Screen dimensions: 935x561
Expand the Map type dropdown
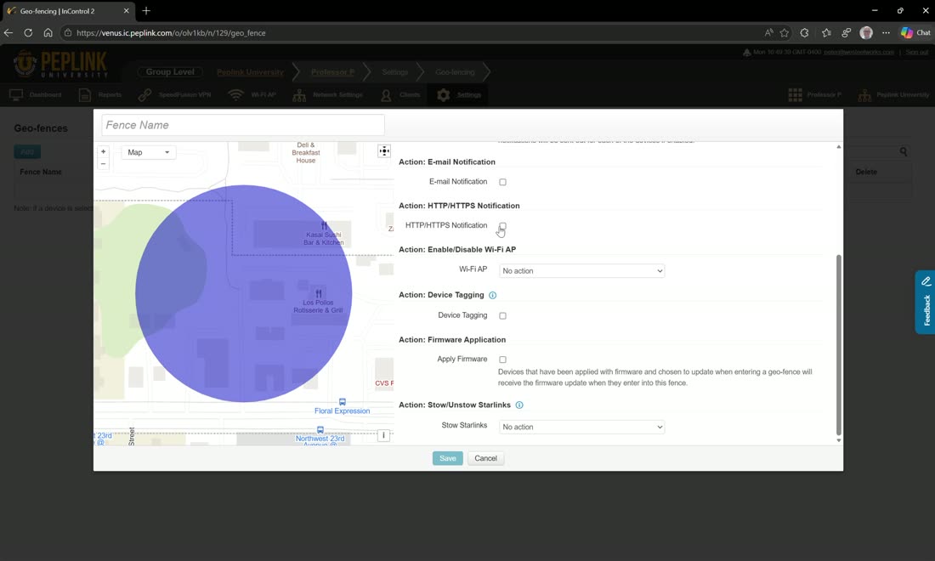(x=148, y=152)
